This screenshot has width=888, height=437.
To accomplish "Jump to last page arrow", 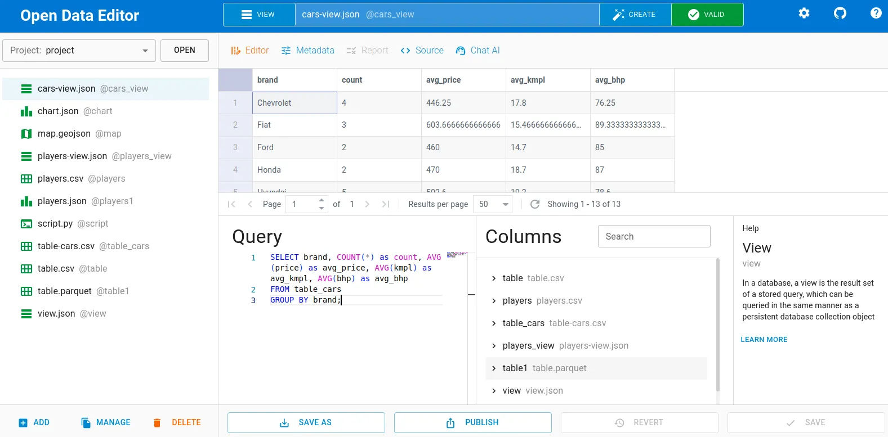I will tap(386, 204).
